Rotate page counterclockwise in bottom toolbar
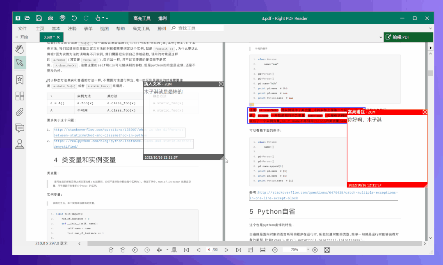Viewport: 443px width, 265px height. [123, 250]
